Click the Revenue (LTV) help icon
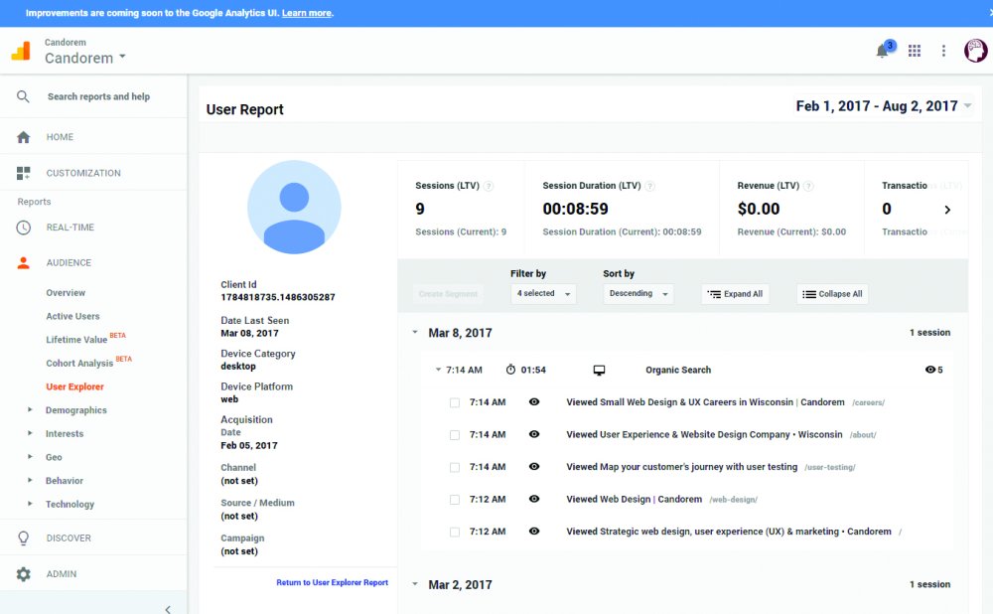 click(808, 187)
